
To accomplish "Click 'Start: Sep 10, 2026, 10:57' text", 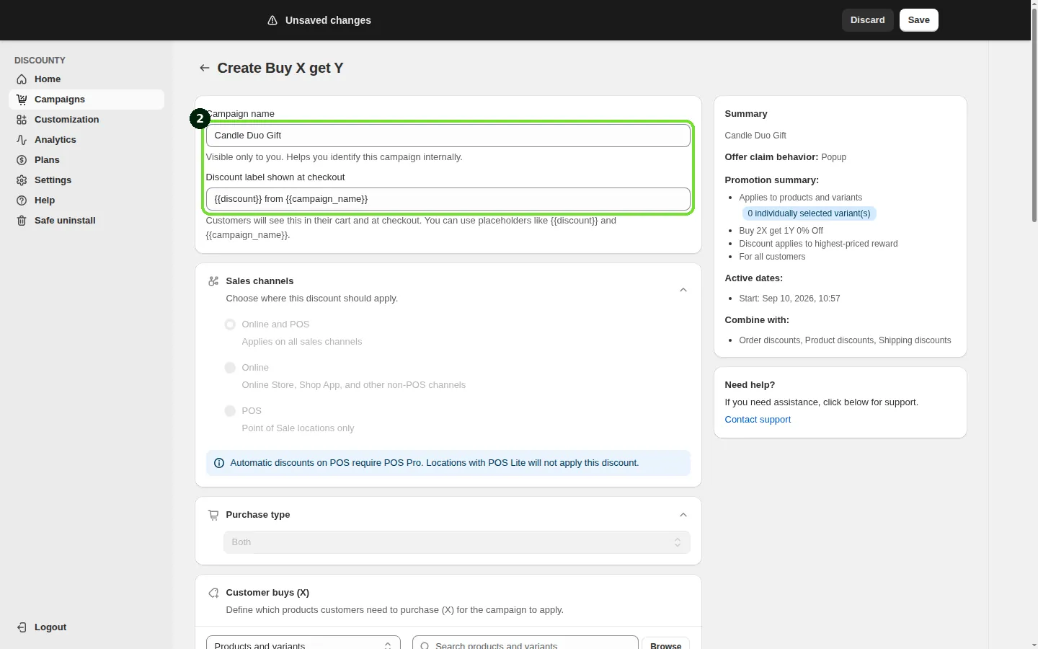I will [789, 299].
